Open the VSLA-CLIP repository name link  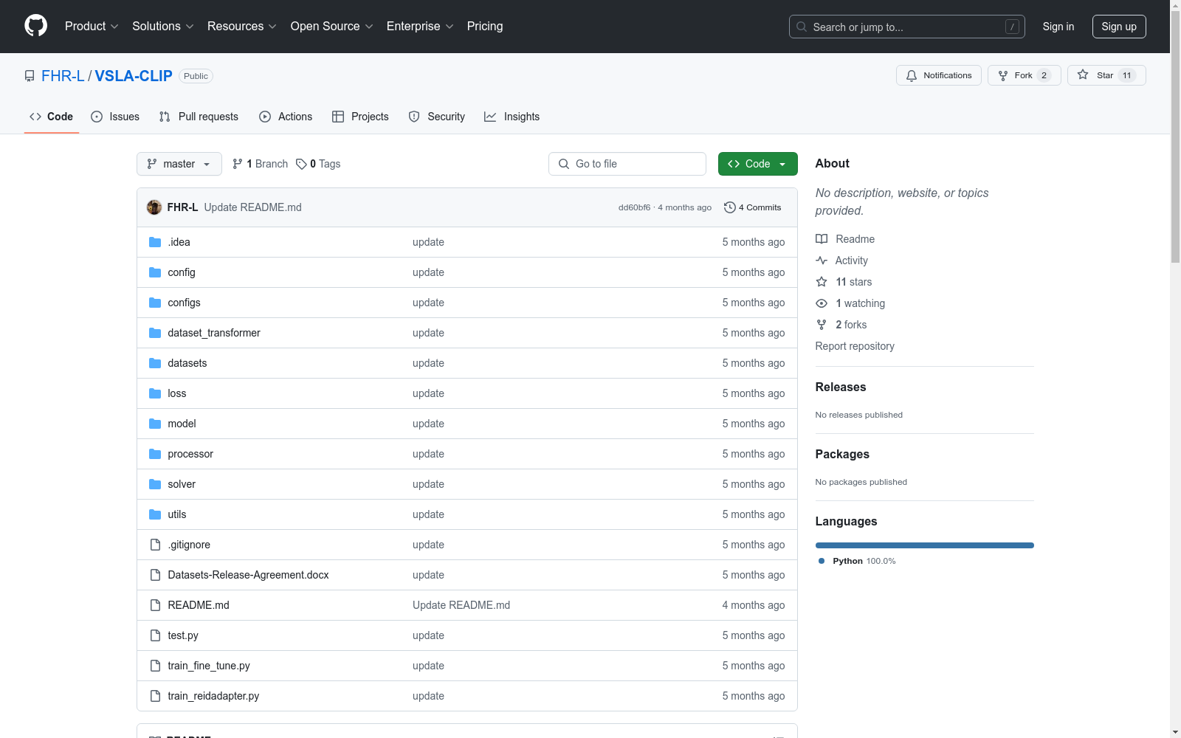click(134, 76)
